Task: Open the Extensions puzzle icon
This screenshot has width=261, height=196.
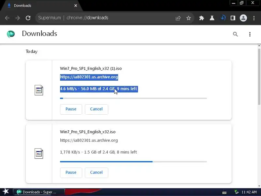Action: (201, 18)
